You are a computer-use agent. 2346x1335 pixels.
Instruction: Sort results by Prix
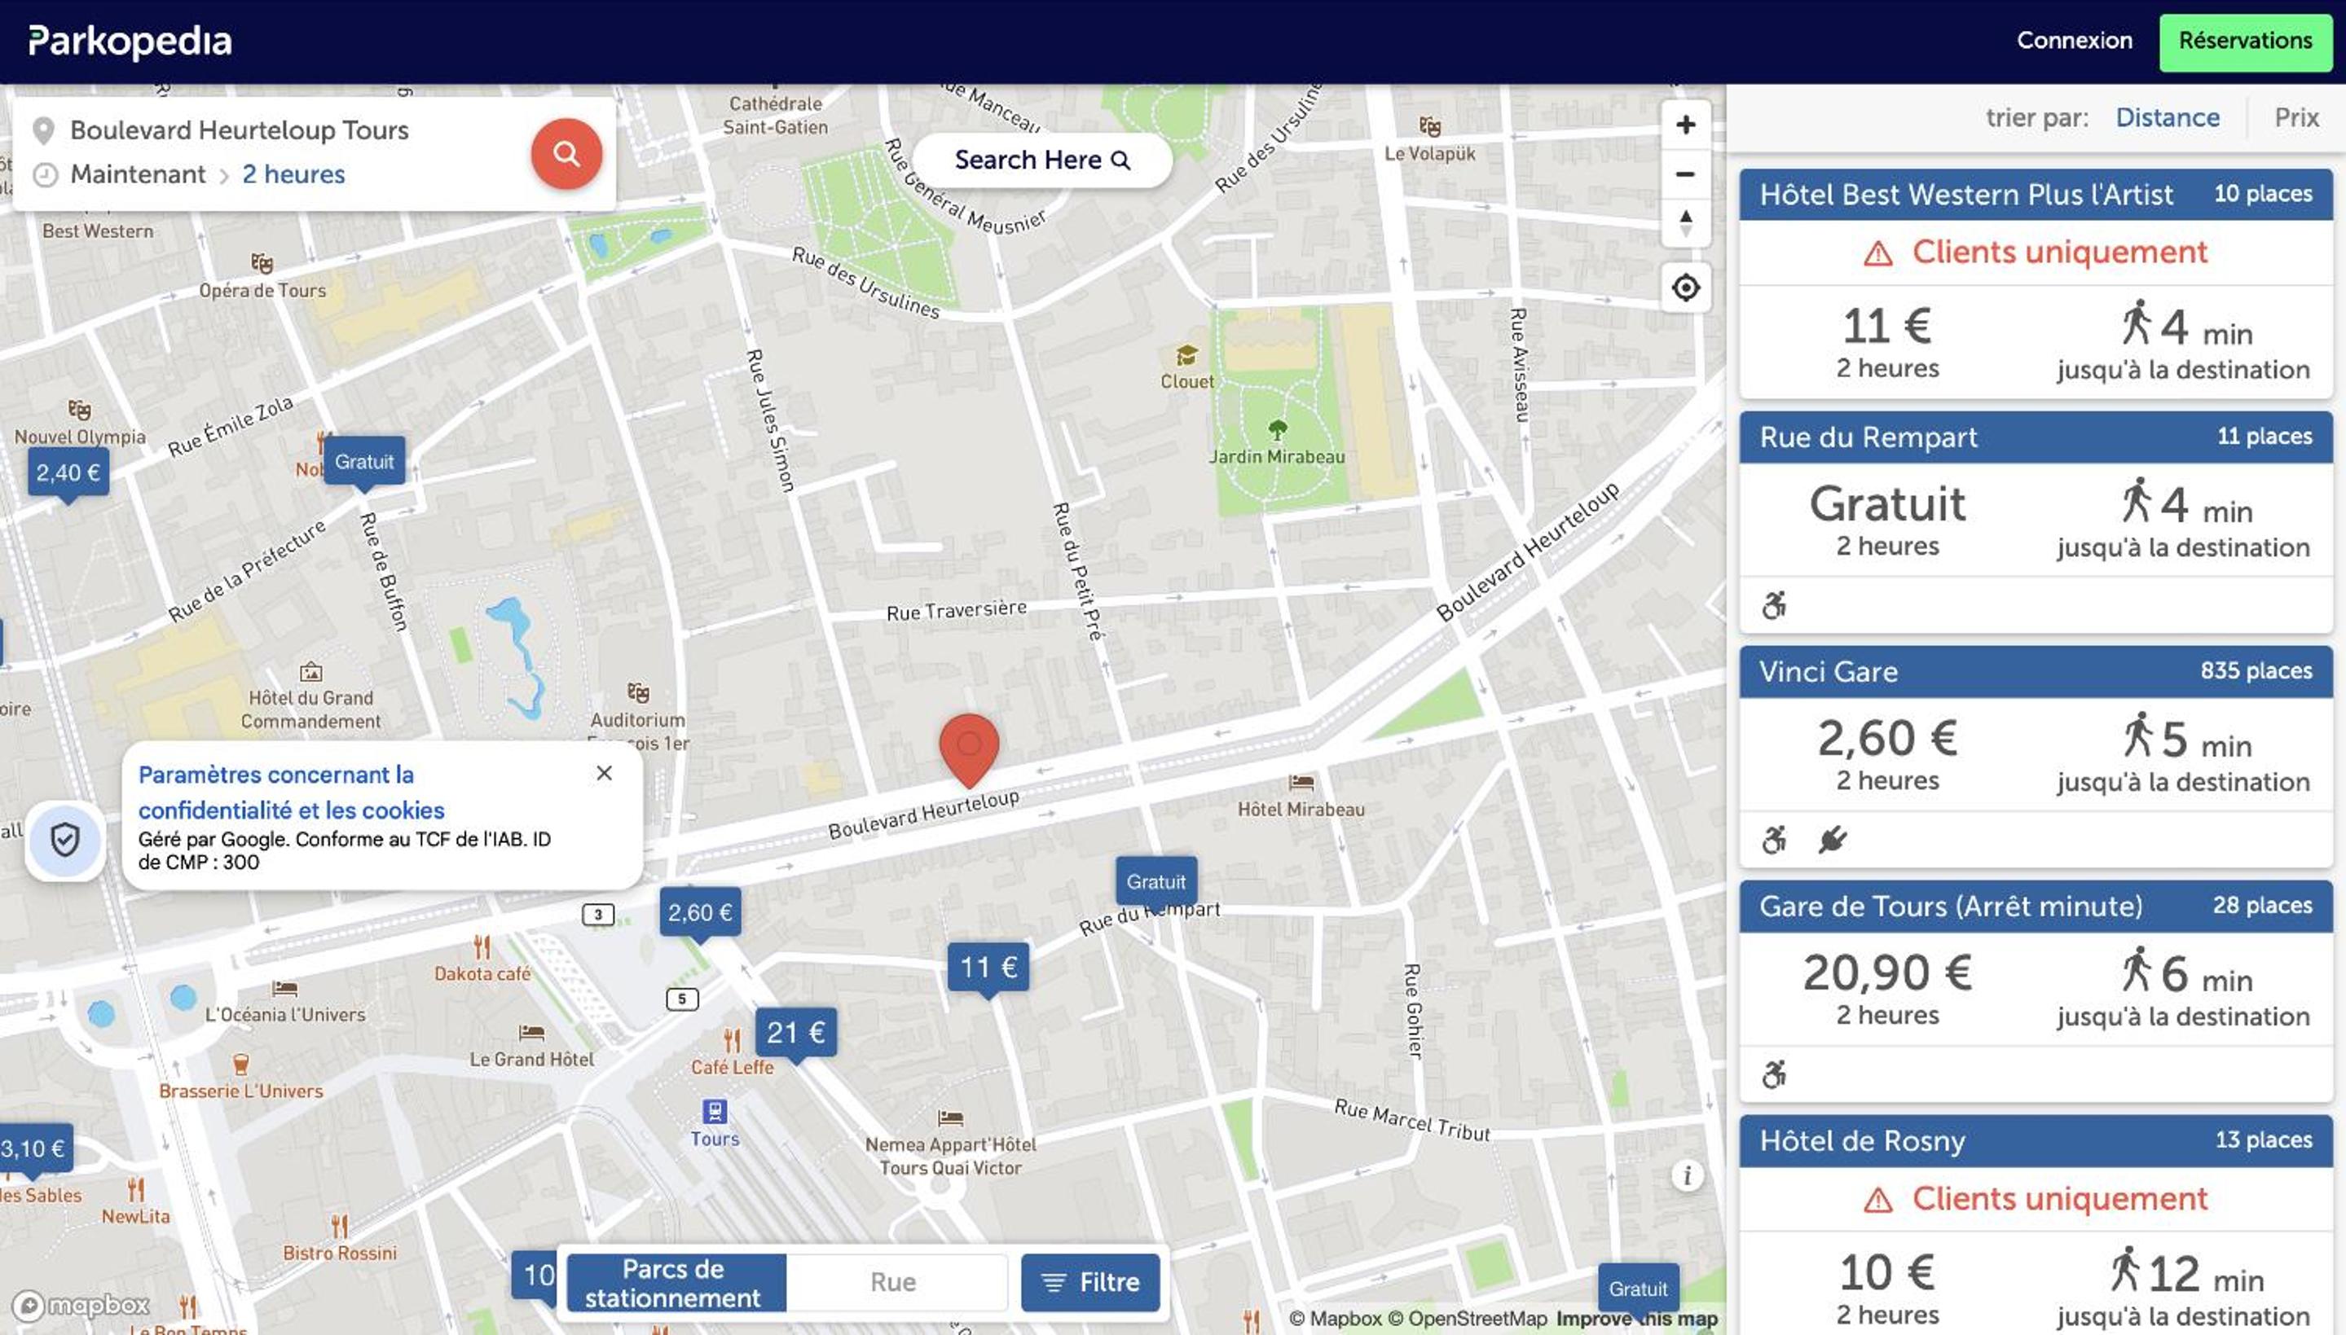pyautogui.click(x=2295, y=117)
